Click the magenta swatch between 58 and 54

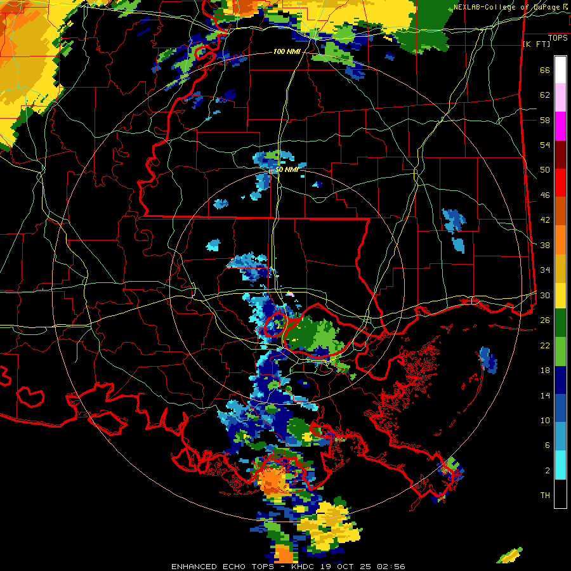(560, 126)
